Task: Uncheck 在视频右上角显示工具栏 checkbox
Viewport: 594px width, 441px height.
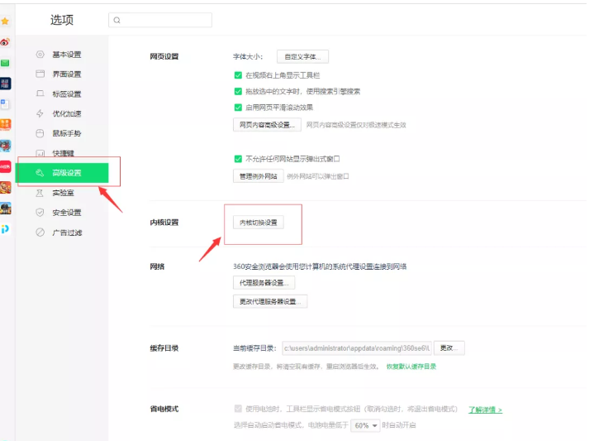Action: (238, 75)
